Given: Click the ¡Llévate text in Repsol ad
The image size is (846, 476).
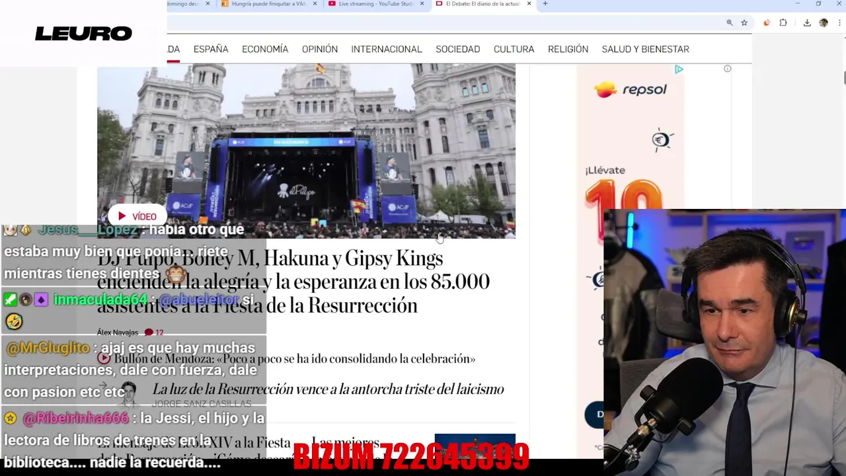Looking at the screenshot, I should click(605, 170).
